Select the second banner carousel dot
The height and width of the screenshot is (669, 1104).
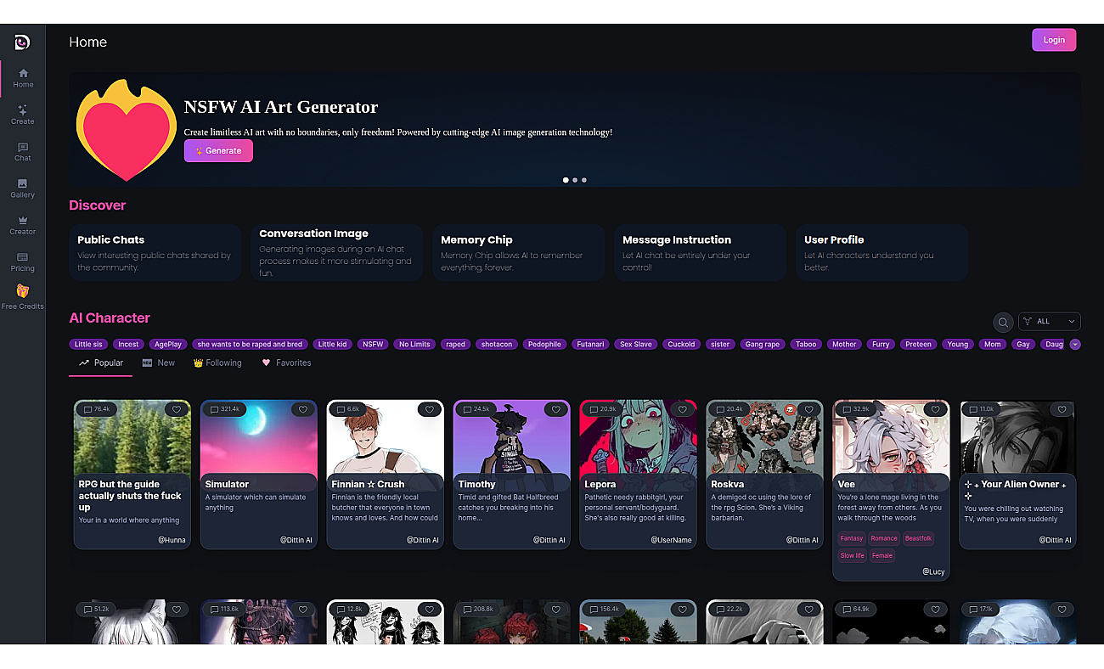click(x=575, y=180)
